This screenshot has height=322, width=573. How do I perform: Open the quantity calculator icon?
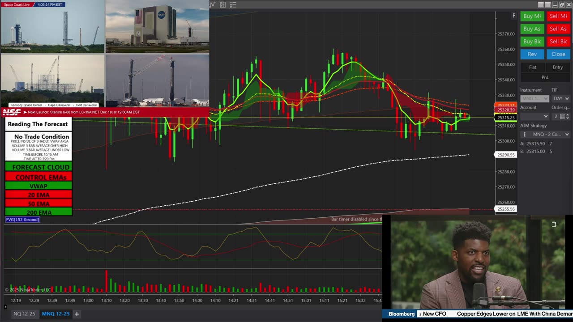click(562, 116)
